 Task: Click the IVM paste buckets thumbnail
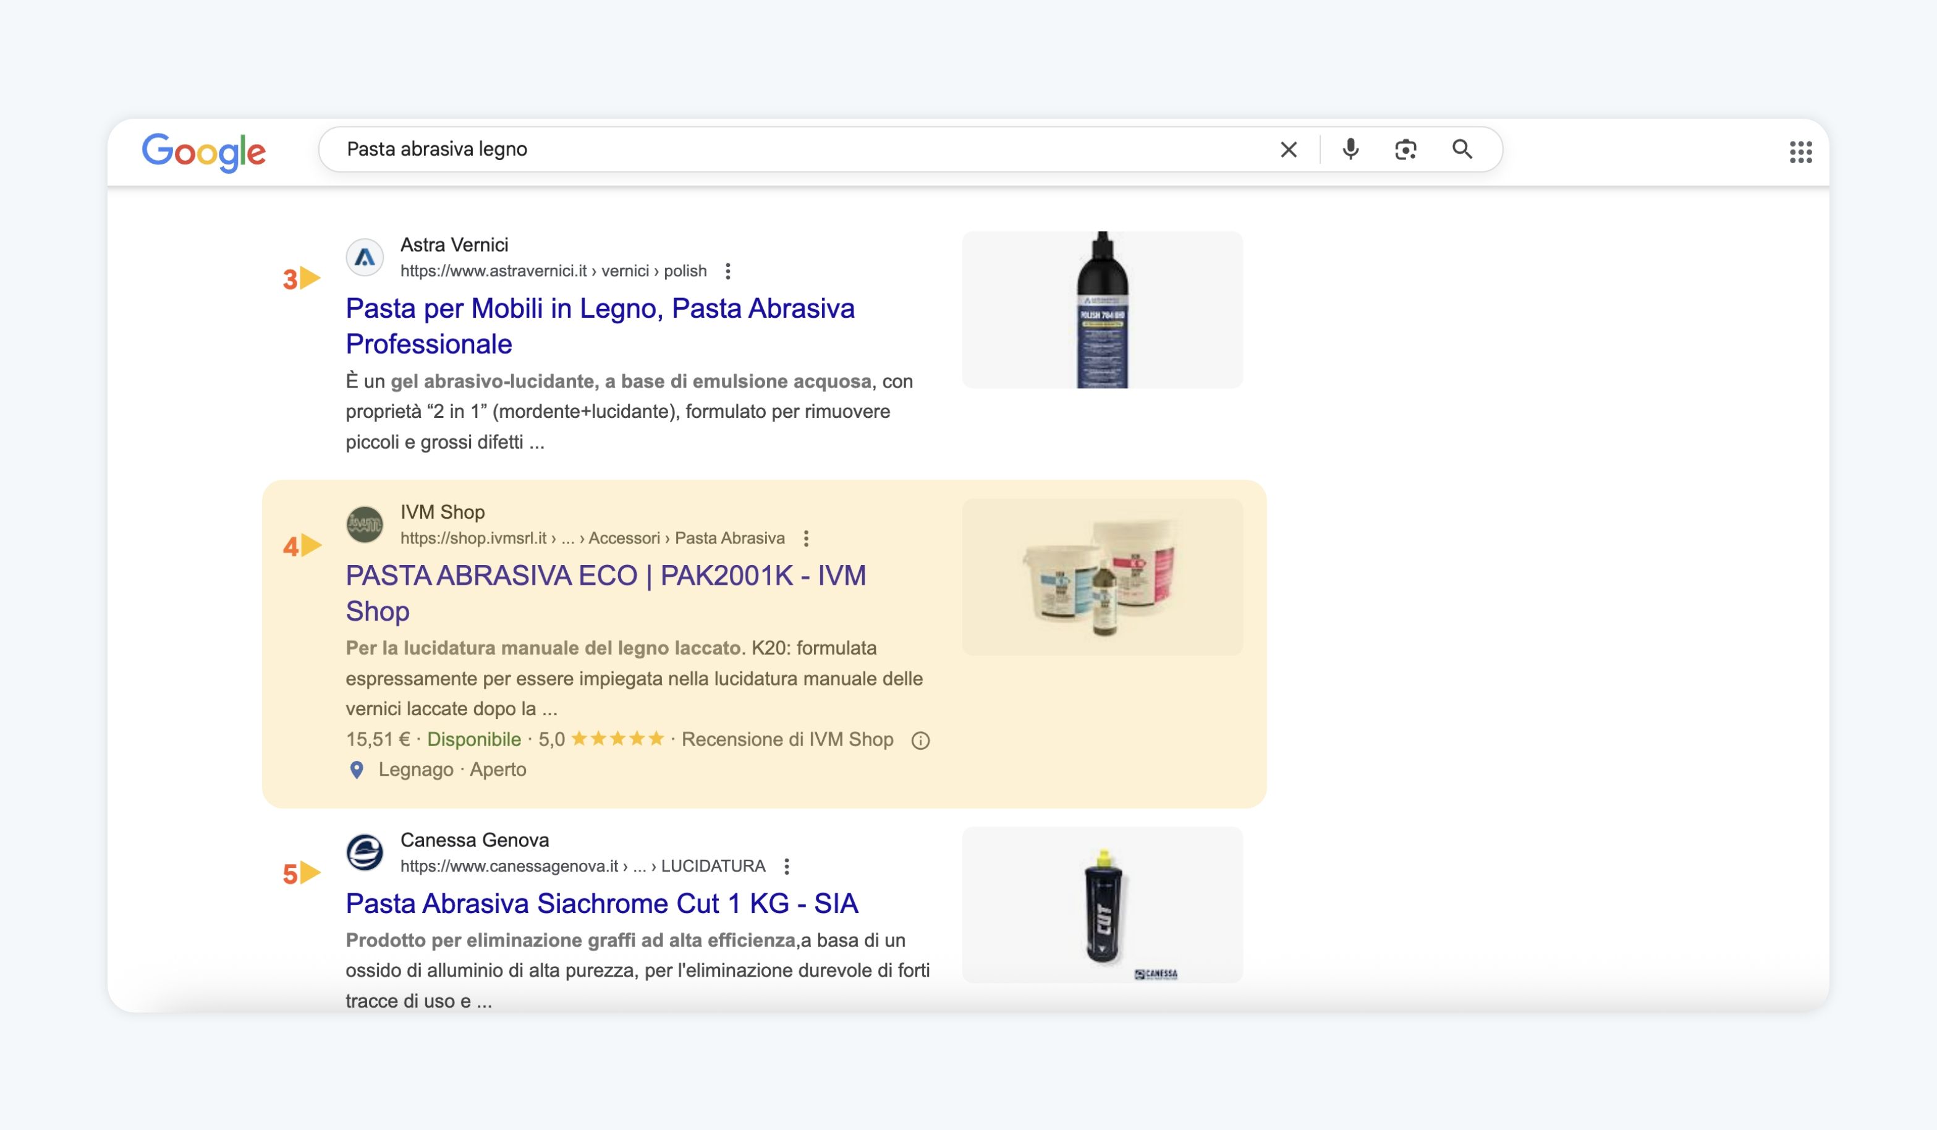point(1101,577)
